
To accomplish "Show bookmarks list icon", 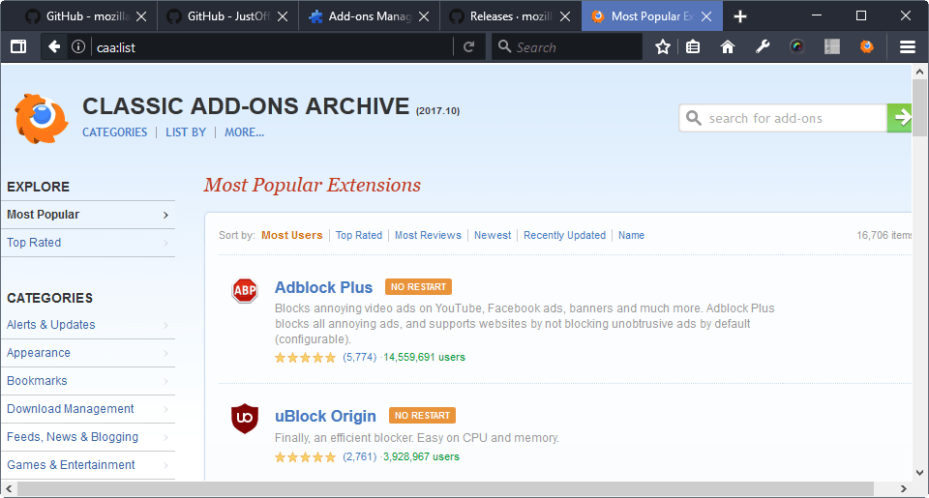I will (x=693, y=46).
